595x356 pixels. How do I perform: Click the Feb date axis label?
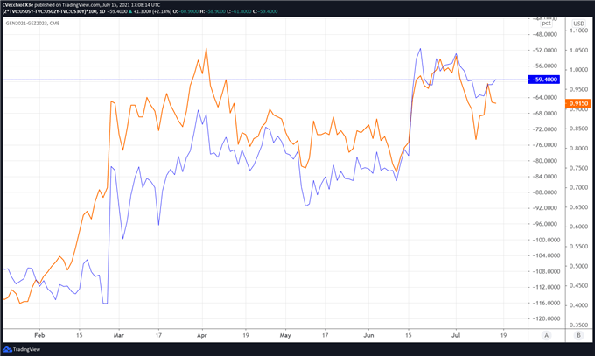click(x=39, y=335)
